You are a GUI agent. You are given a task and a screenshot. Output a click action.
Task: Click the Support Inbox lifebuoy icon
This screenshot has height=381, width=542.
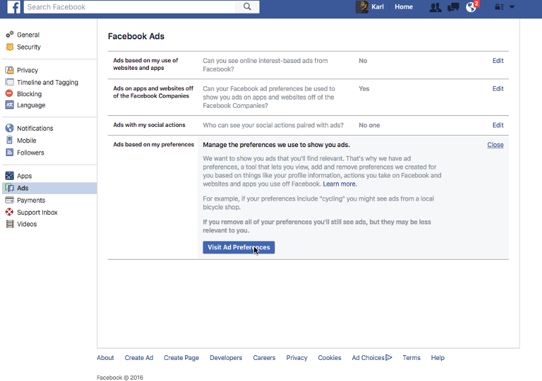(x=9, y=212)
